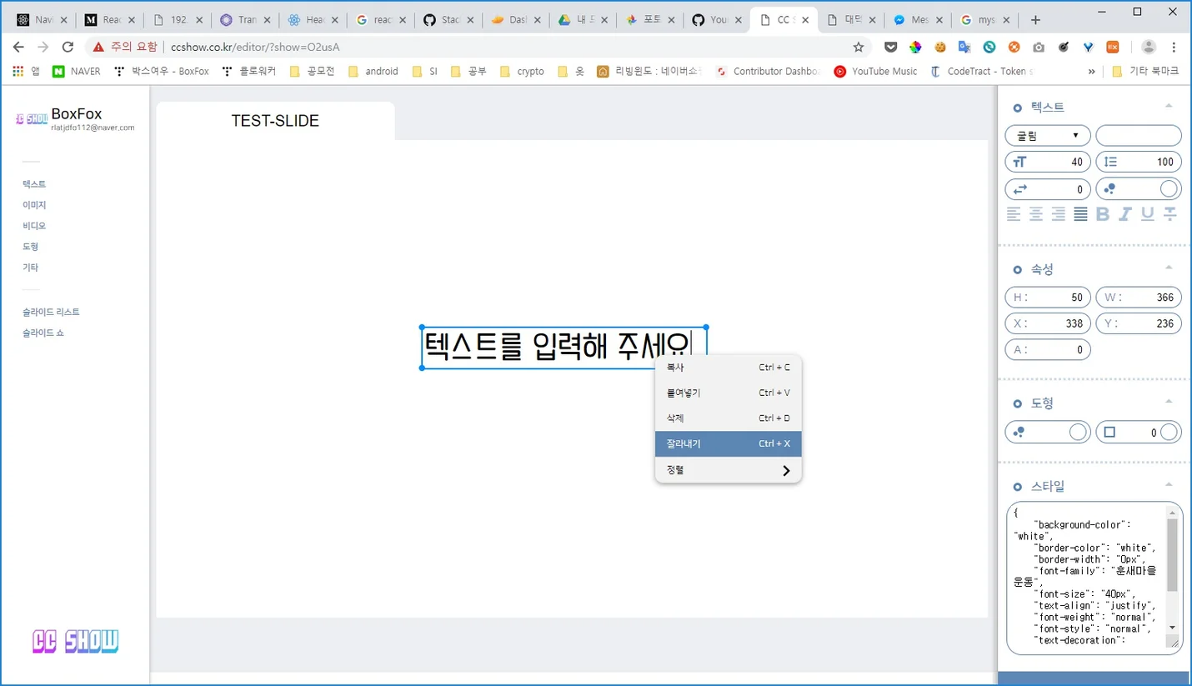The height and width of the screenshot is (686, 1192).
Task: Open the camera screenshot extension
Action: coord(1039,48)
